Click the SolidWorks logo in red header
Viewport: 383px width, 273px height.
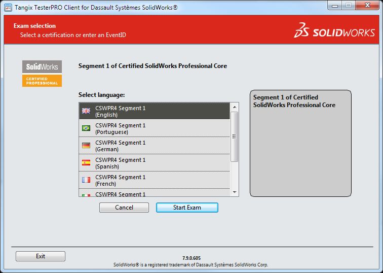[x=334, y=30]
